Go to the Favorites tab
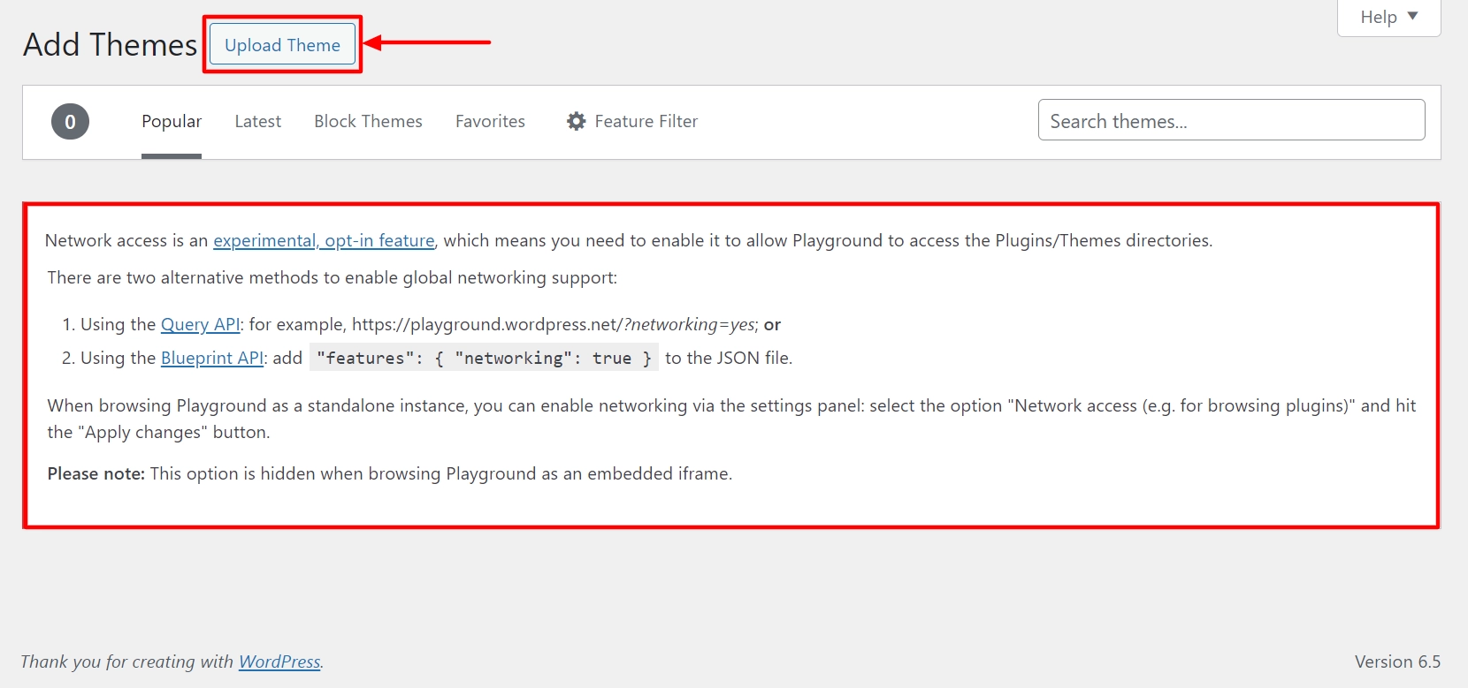1468x688 pixels. (x=490, y=122)
